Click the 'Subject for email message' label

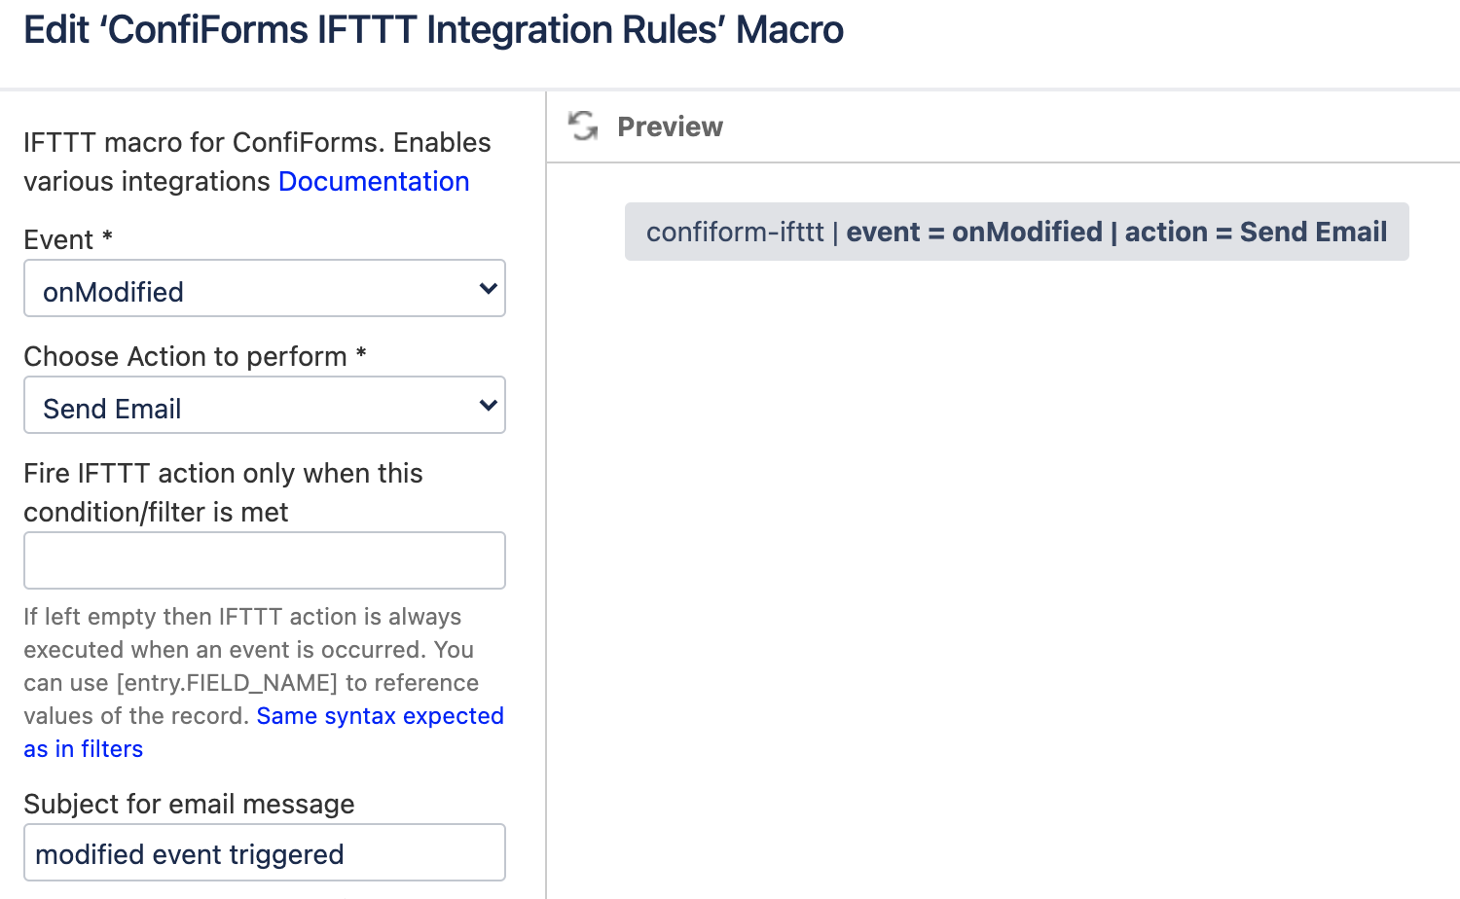[189, 804]
